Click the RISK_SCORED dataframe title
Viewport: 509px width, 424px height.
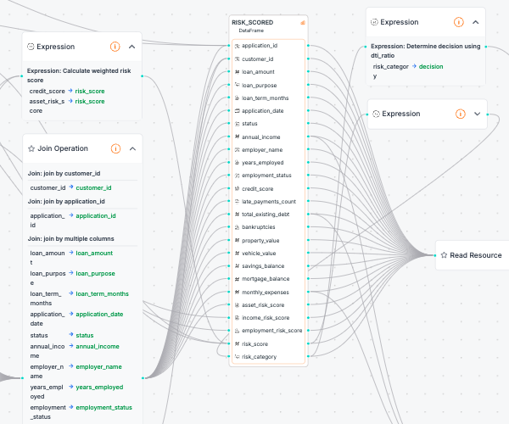pyautogui.click(x=252, y=22)
